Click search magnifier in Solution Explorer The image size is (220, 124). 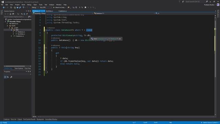(29, 17)
